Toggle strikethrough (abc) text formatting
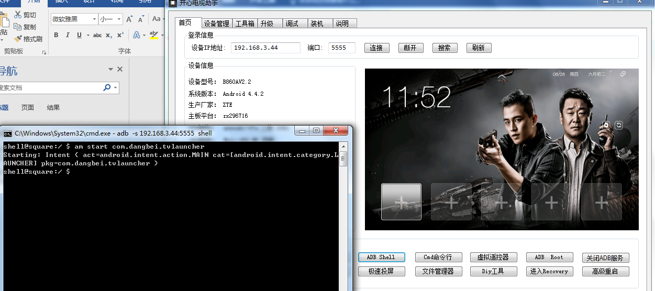Viewport: 655px width, 291px height. pos(97,35)
